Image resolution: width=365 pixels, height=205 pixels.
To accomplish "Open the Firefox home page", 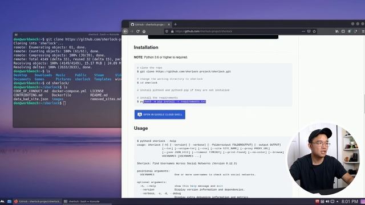I will pyautogui.click(x=144, y=31).
